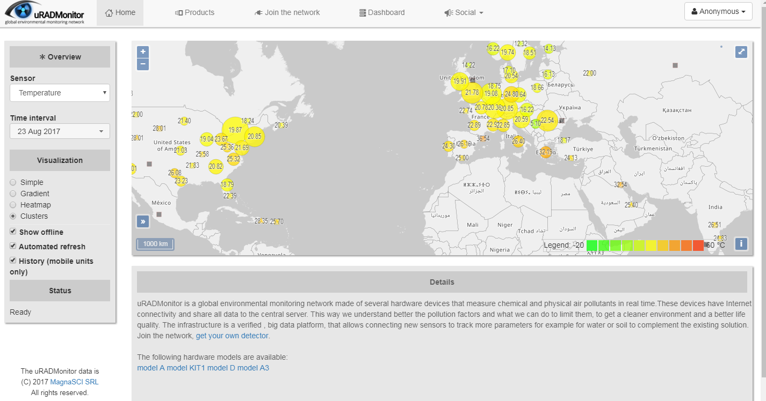Open Products page

click(x=194, y=12)
